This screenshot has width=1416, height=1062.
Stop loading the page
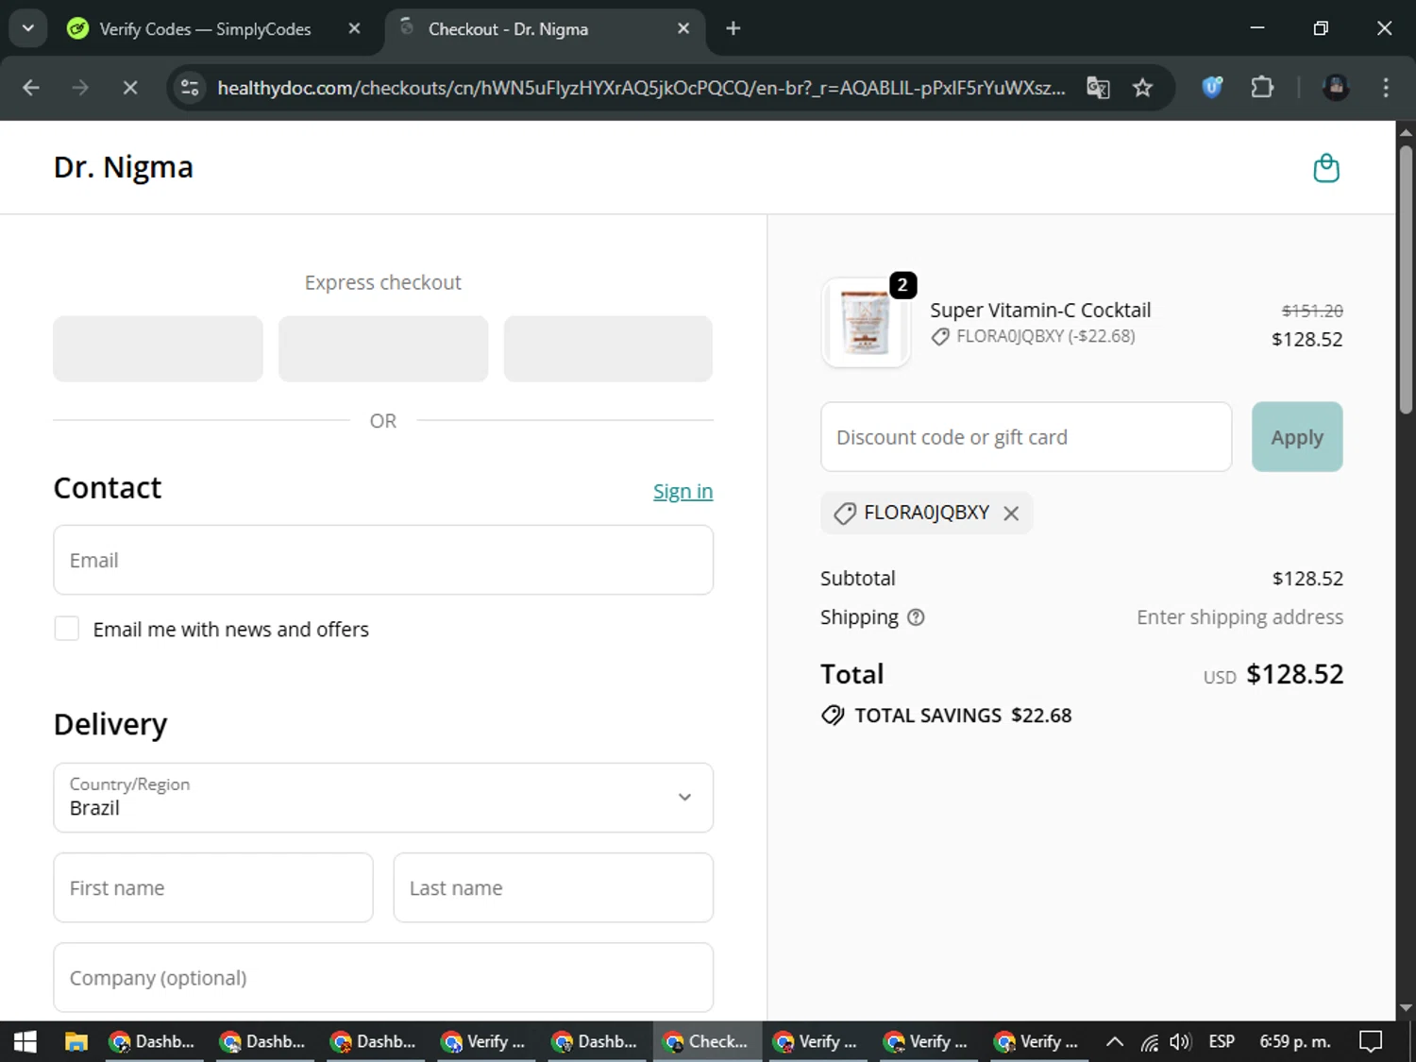click(130, 88)
